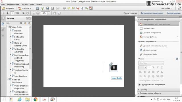
Task: Click Прикрепить файл option
Action: [x=148, y=54]
